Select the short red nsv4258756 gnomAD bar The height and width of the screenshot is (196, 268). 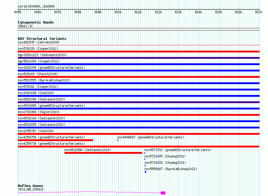tap(55, 140)
